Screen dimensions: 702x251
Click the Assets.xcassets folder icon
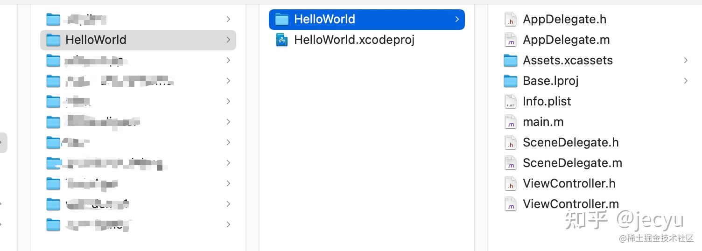click(x=511, y=60)
